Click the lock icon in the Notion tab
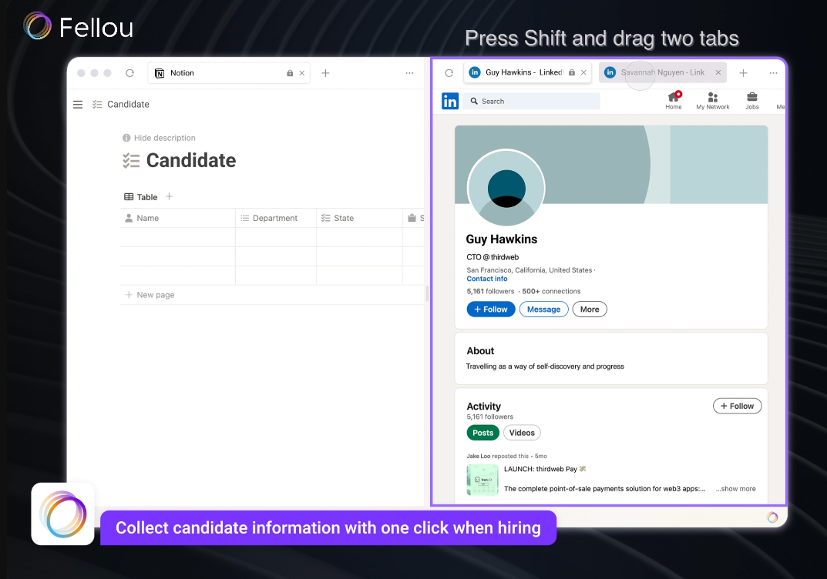The image size is (827, 579). click(x=290, y=73)
